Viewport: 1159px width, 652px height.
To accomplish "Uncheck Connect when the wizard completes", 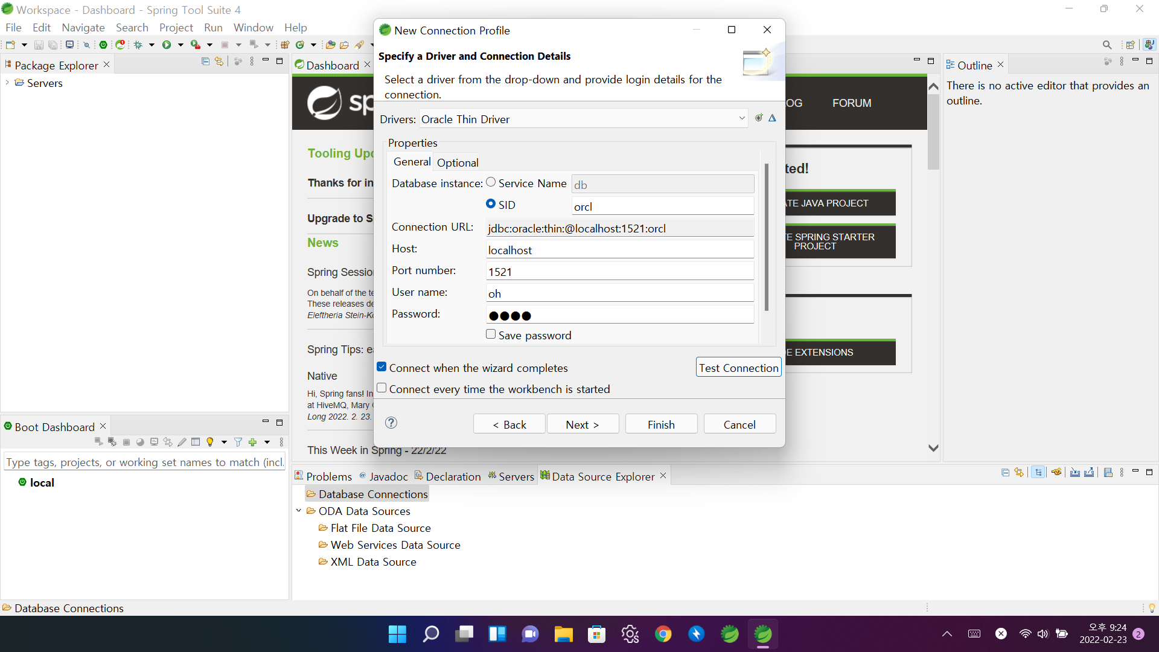I will click(382, 367).
